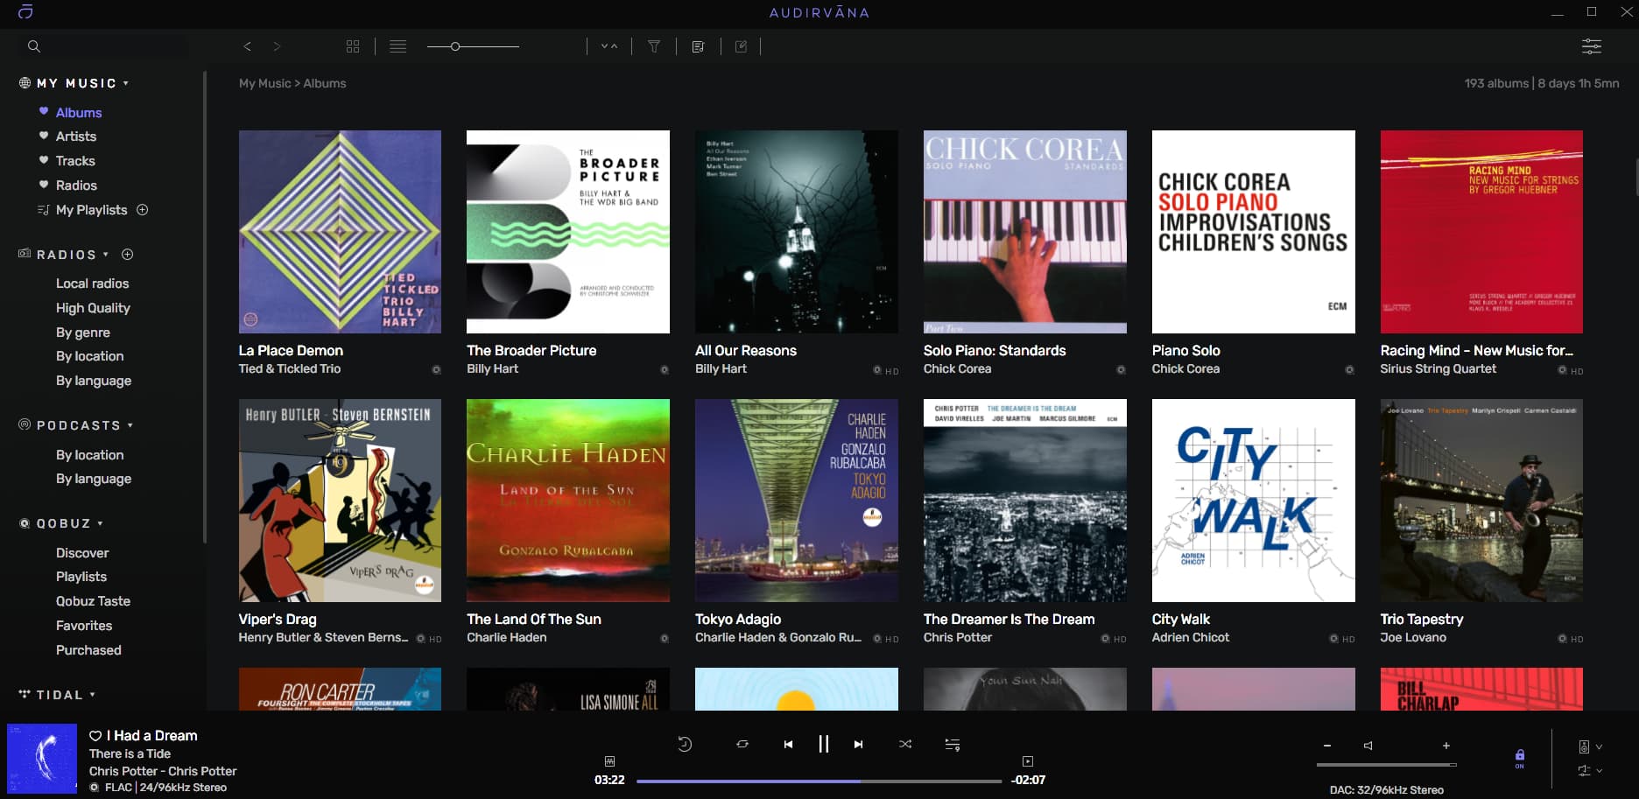Mute audio with the speaker icon

coord(1368,746)
